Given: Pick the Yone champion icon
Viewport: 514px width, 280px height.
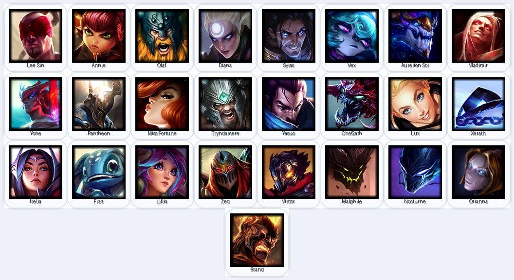Looking at the screenshot, I should click(x=36, y=104).
